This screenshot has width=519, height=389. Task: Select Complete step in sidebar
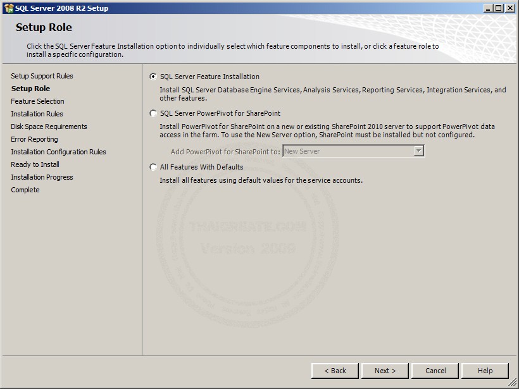tap(25, 190)
